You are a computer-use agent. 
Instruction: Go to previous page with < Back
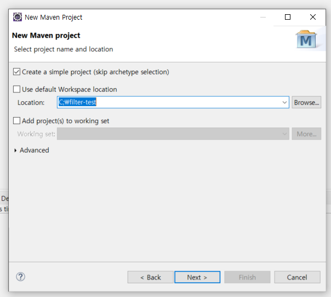pos(151,277)
